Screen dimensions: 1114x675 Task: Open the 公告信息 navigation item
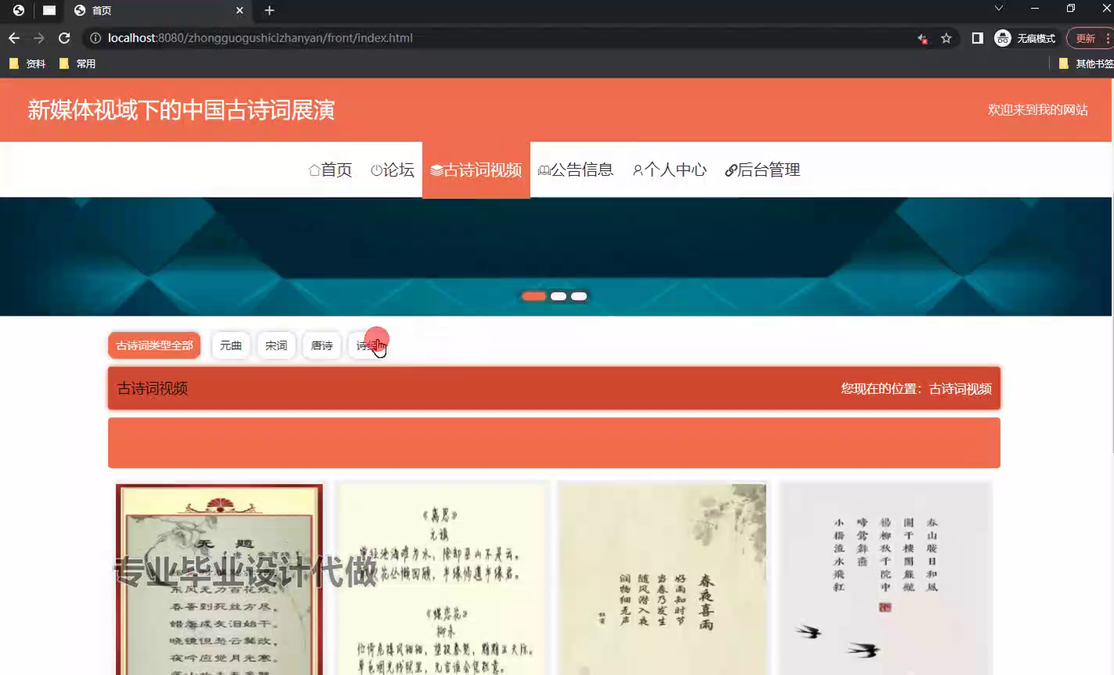tap(576, 170)
